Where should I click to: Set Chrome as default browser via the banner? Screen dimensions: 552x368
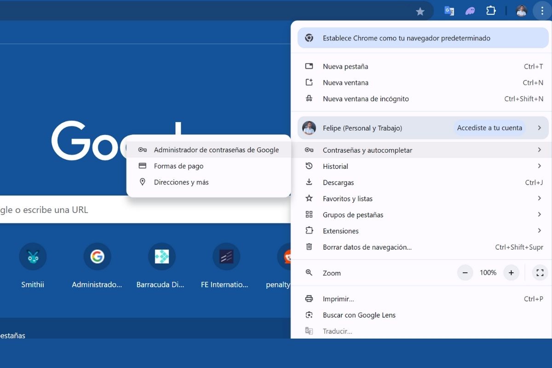click(x=414, y=38)
